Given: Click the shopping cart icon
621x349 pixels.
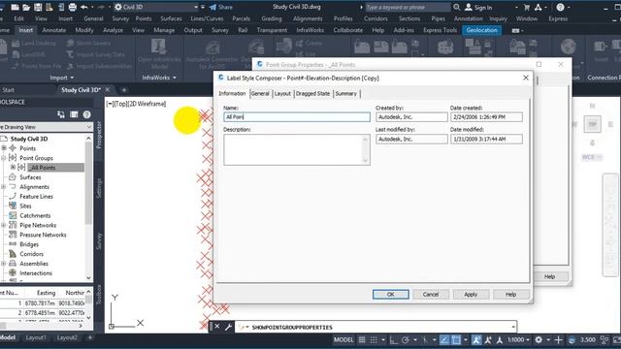Looking at the screenshot, I should [527, 7].
